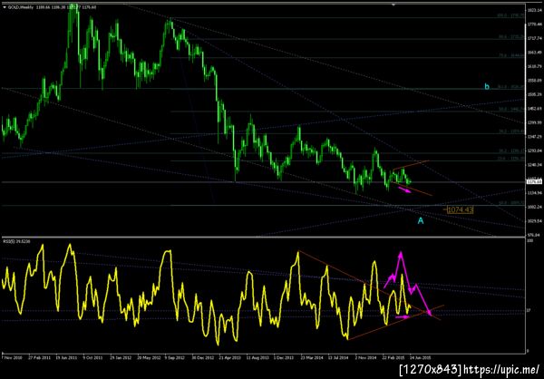Click the '7 Nov 2010' date label
Image resolution: width=544 pixels, height=379 pixels.
tap(12, 357)
